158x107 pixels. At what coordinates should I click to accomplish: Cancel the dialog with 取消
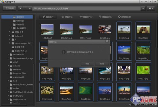[x=102, y=64]
